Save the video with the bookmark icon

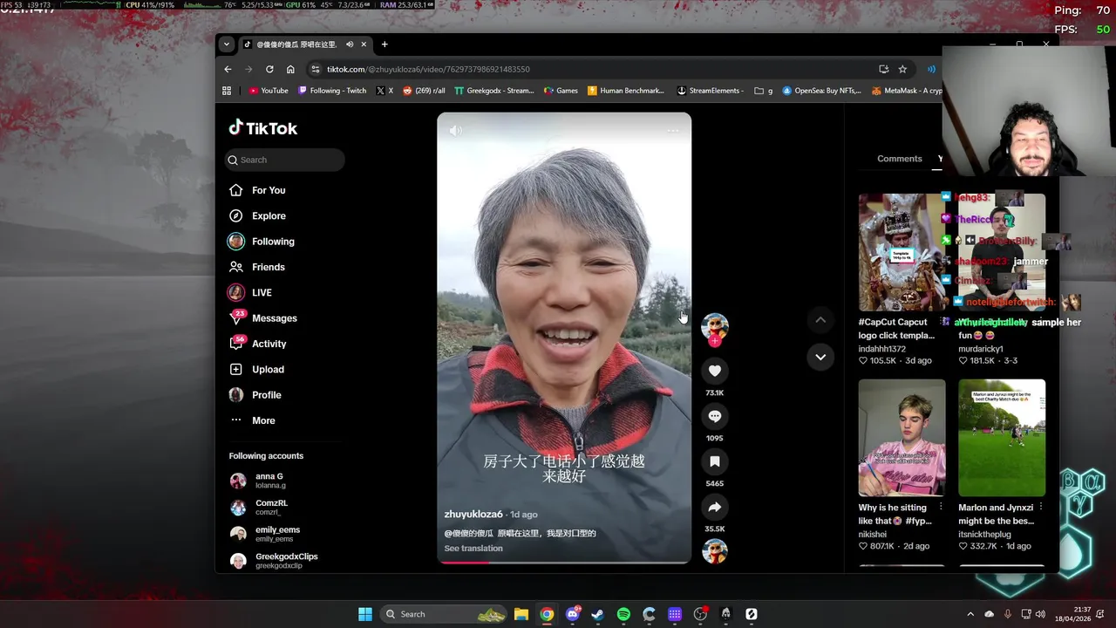coord(714,461)
